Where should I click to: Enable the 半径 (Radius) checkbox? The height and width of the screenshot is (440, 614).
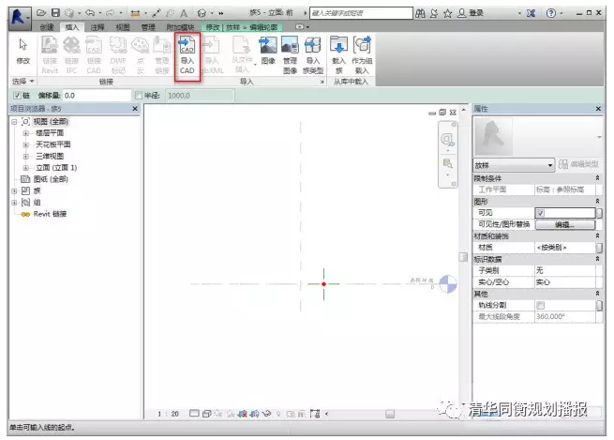(139, 96)
